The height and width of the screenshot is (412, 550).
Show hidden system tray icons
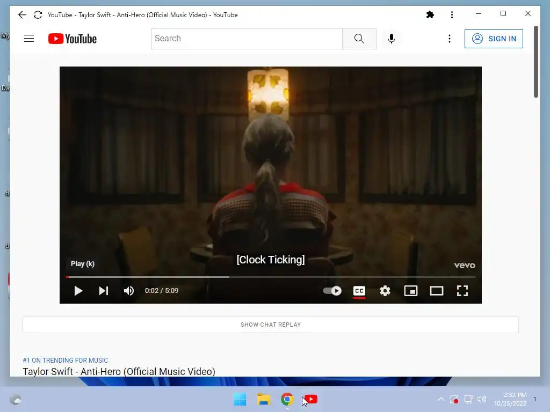coord(441,399)
